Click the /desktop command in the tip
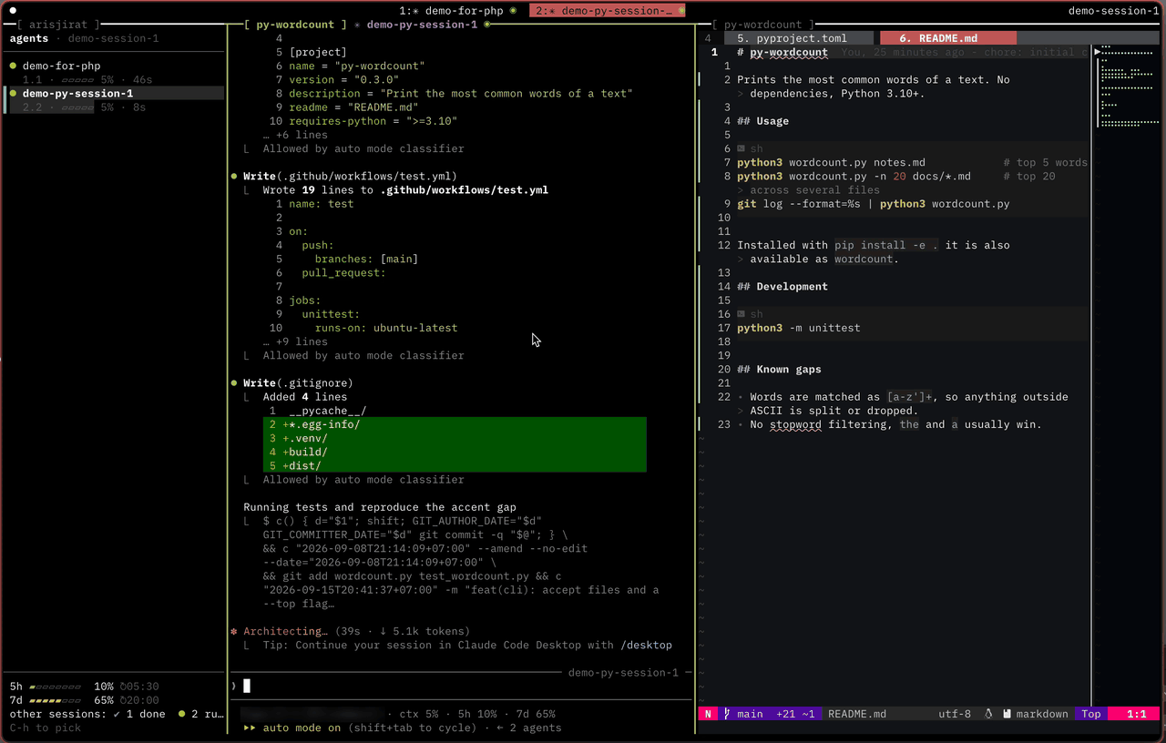Viewport: 1166px width, 743px height. click(x=646, y=645)
